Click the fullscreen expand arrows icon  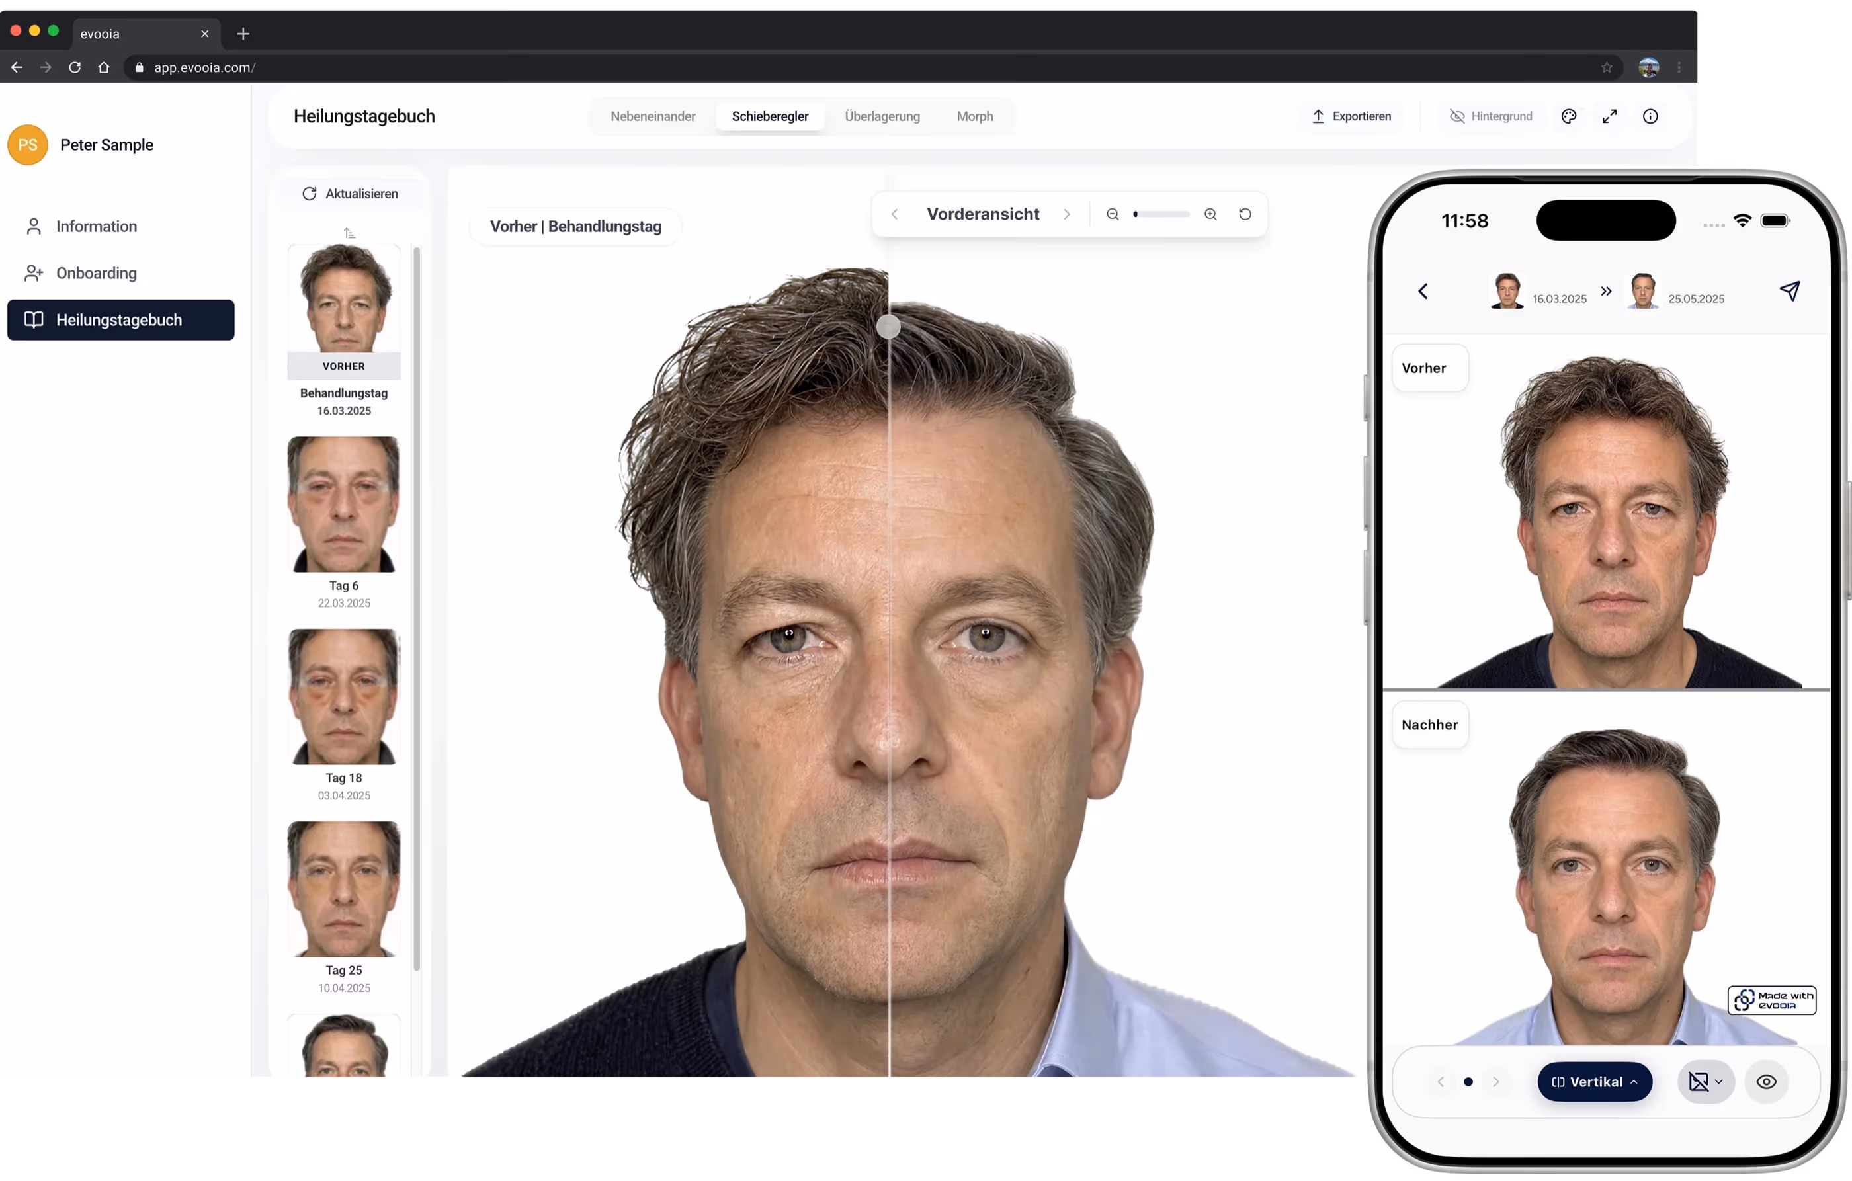pos(1610,116)
